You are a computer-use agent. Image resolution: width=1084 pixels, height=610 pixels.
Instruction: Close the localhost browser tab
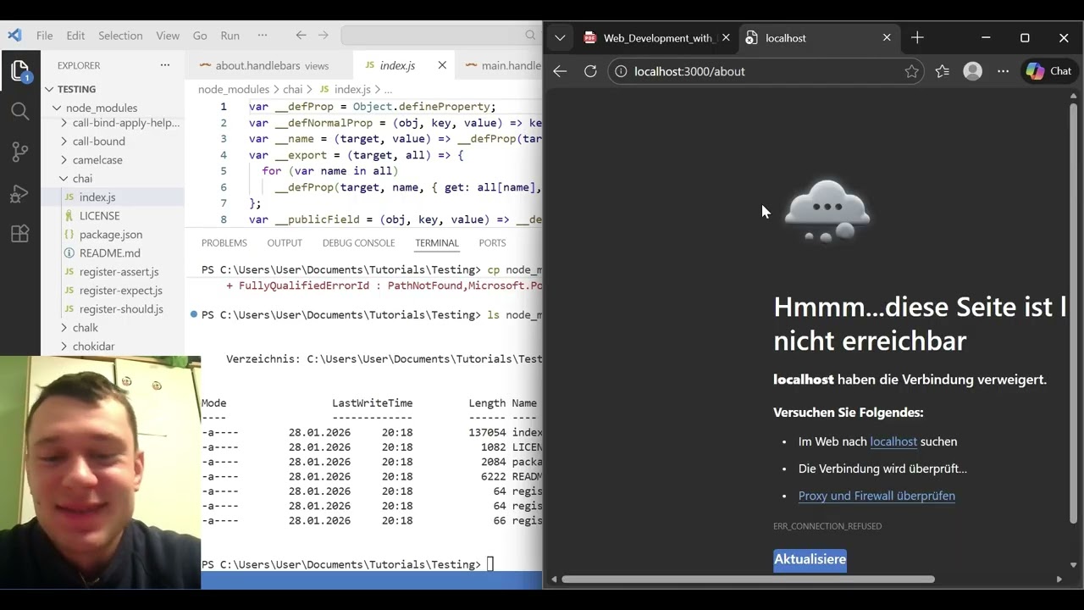(x=887, y=38)
